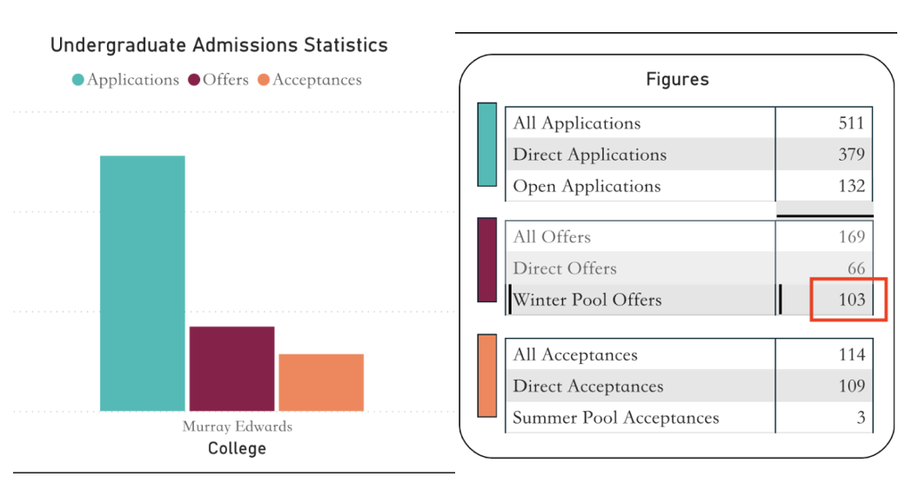Click the Direct Acceptances row
Screen dimensions: 919x483
point(587,386)
